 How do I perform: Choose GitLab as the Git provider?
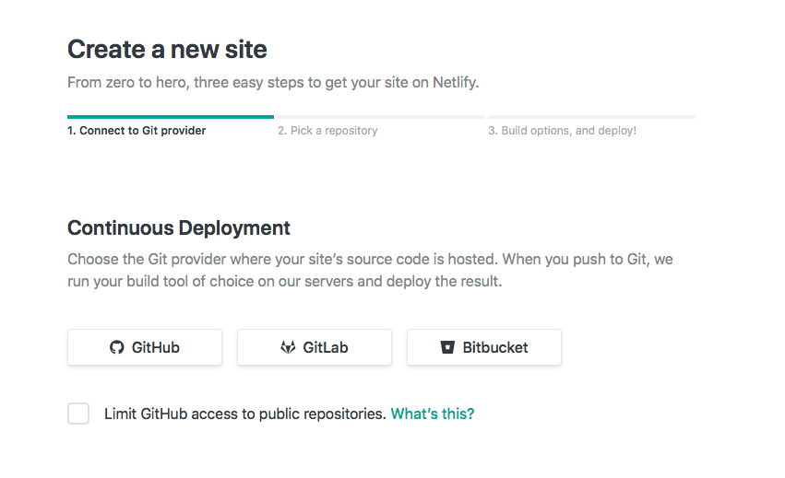coord(315,347)
